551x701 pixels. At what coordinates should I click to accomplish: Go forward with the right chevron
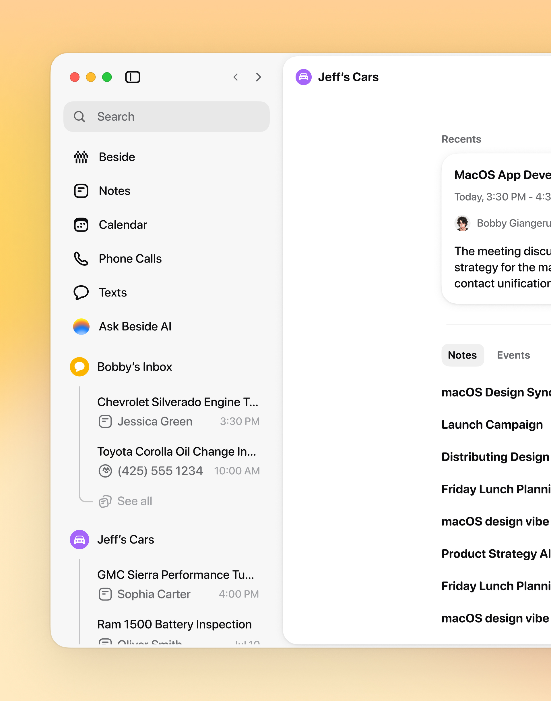pyautogui.click(x=258, y=77)
